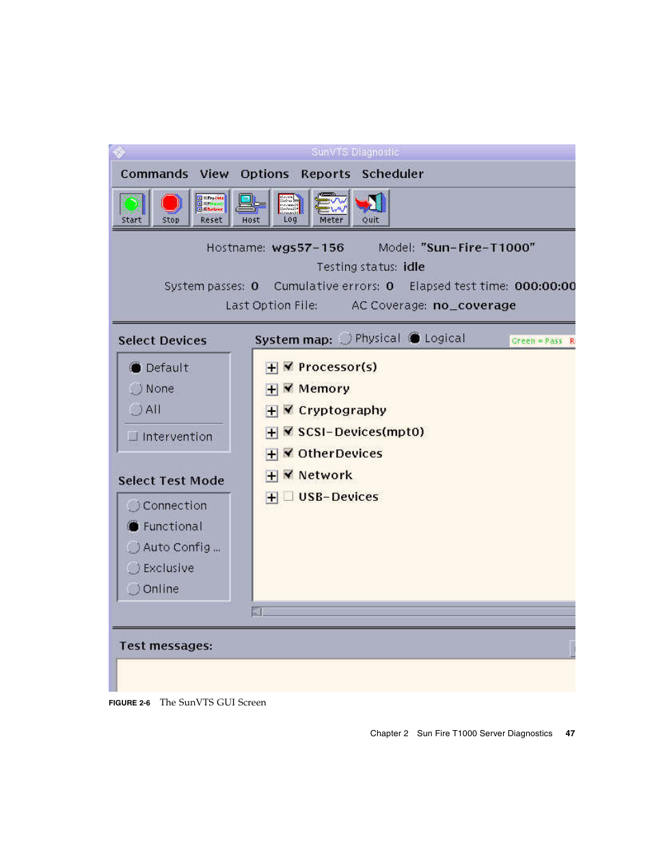
Task: Click the no_coverage AC Coverage value
Action: tap(474, 306)
